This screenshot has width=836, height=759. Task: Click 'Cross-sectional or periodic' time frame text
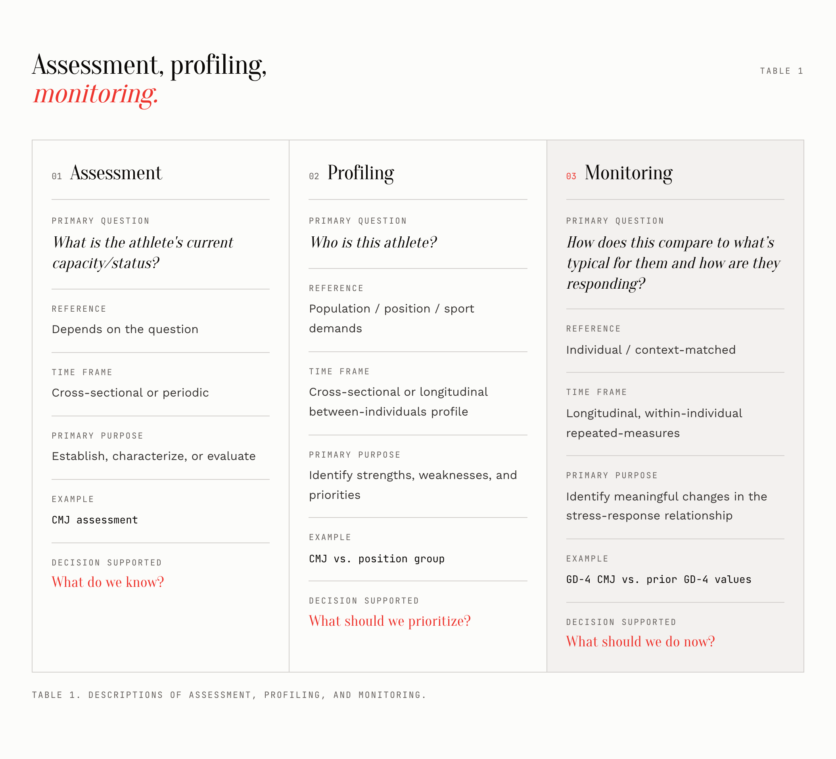click(130, 393)
